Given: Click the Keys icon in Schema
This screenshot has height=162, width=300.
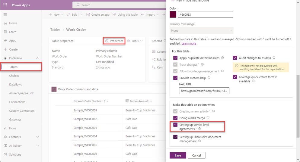Looking at the screenshot, I should pyautogui.click(x=154, y=67).
